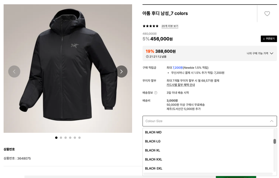Open the 20 reviews link
Viewport: 279px width, 178px height.
point(170,26)
